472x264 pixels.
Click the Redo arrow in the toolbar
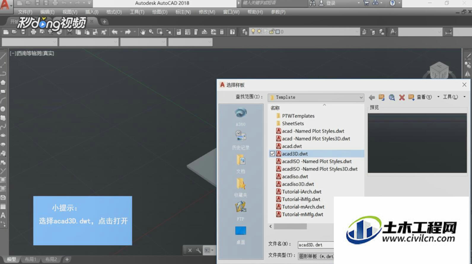click(x=128, y=32)
